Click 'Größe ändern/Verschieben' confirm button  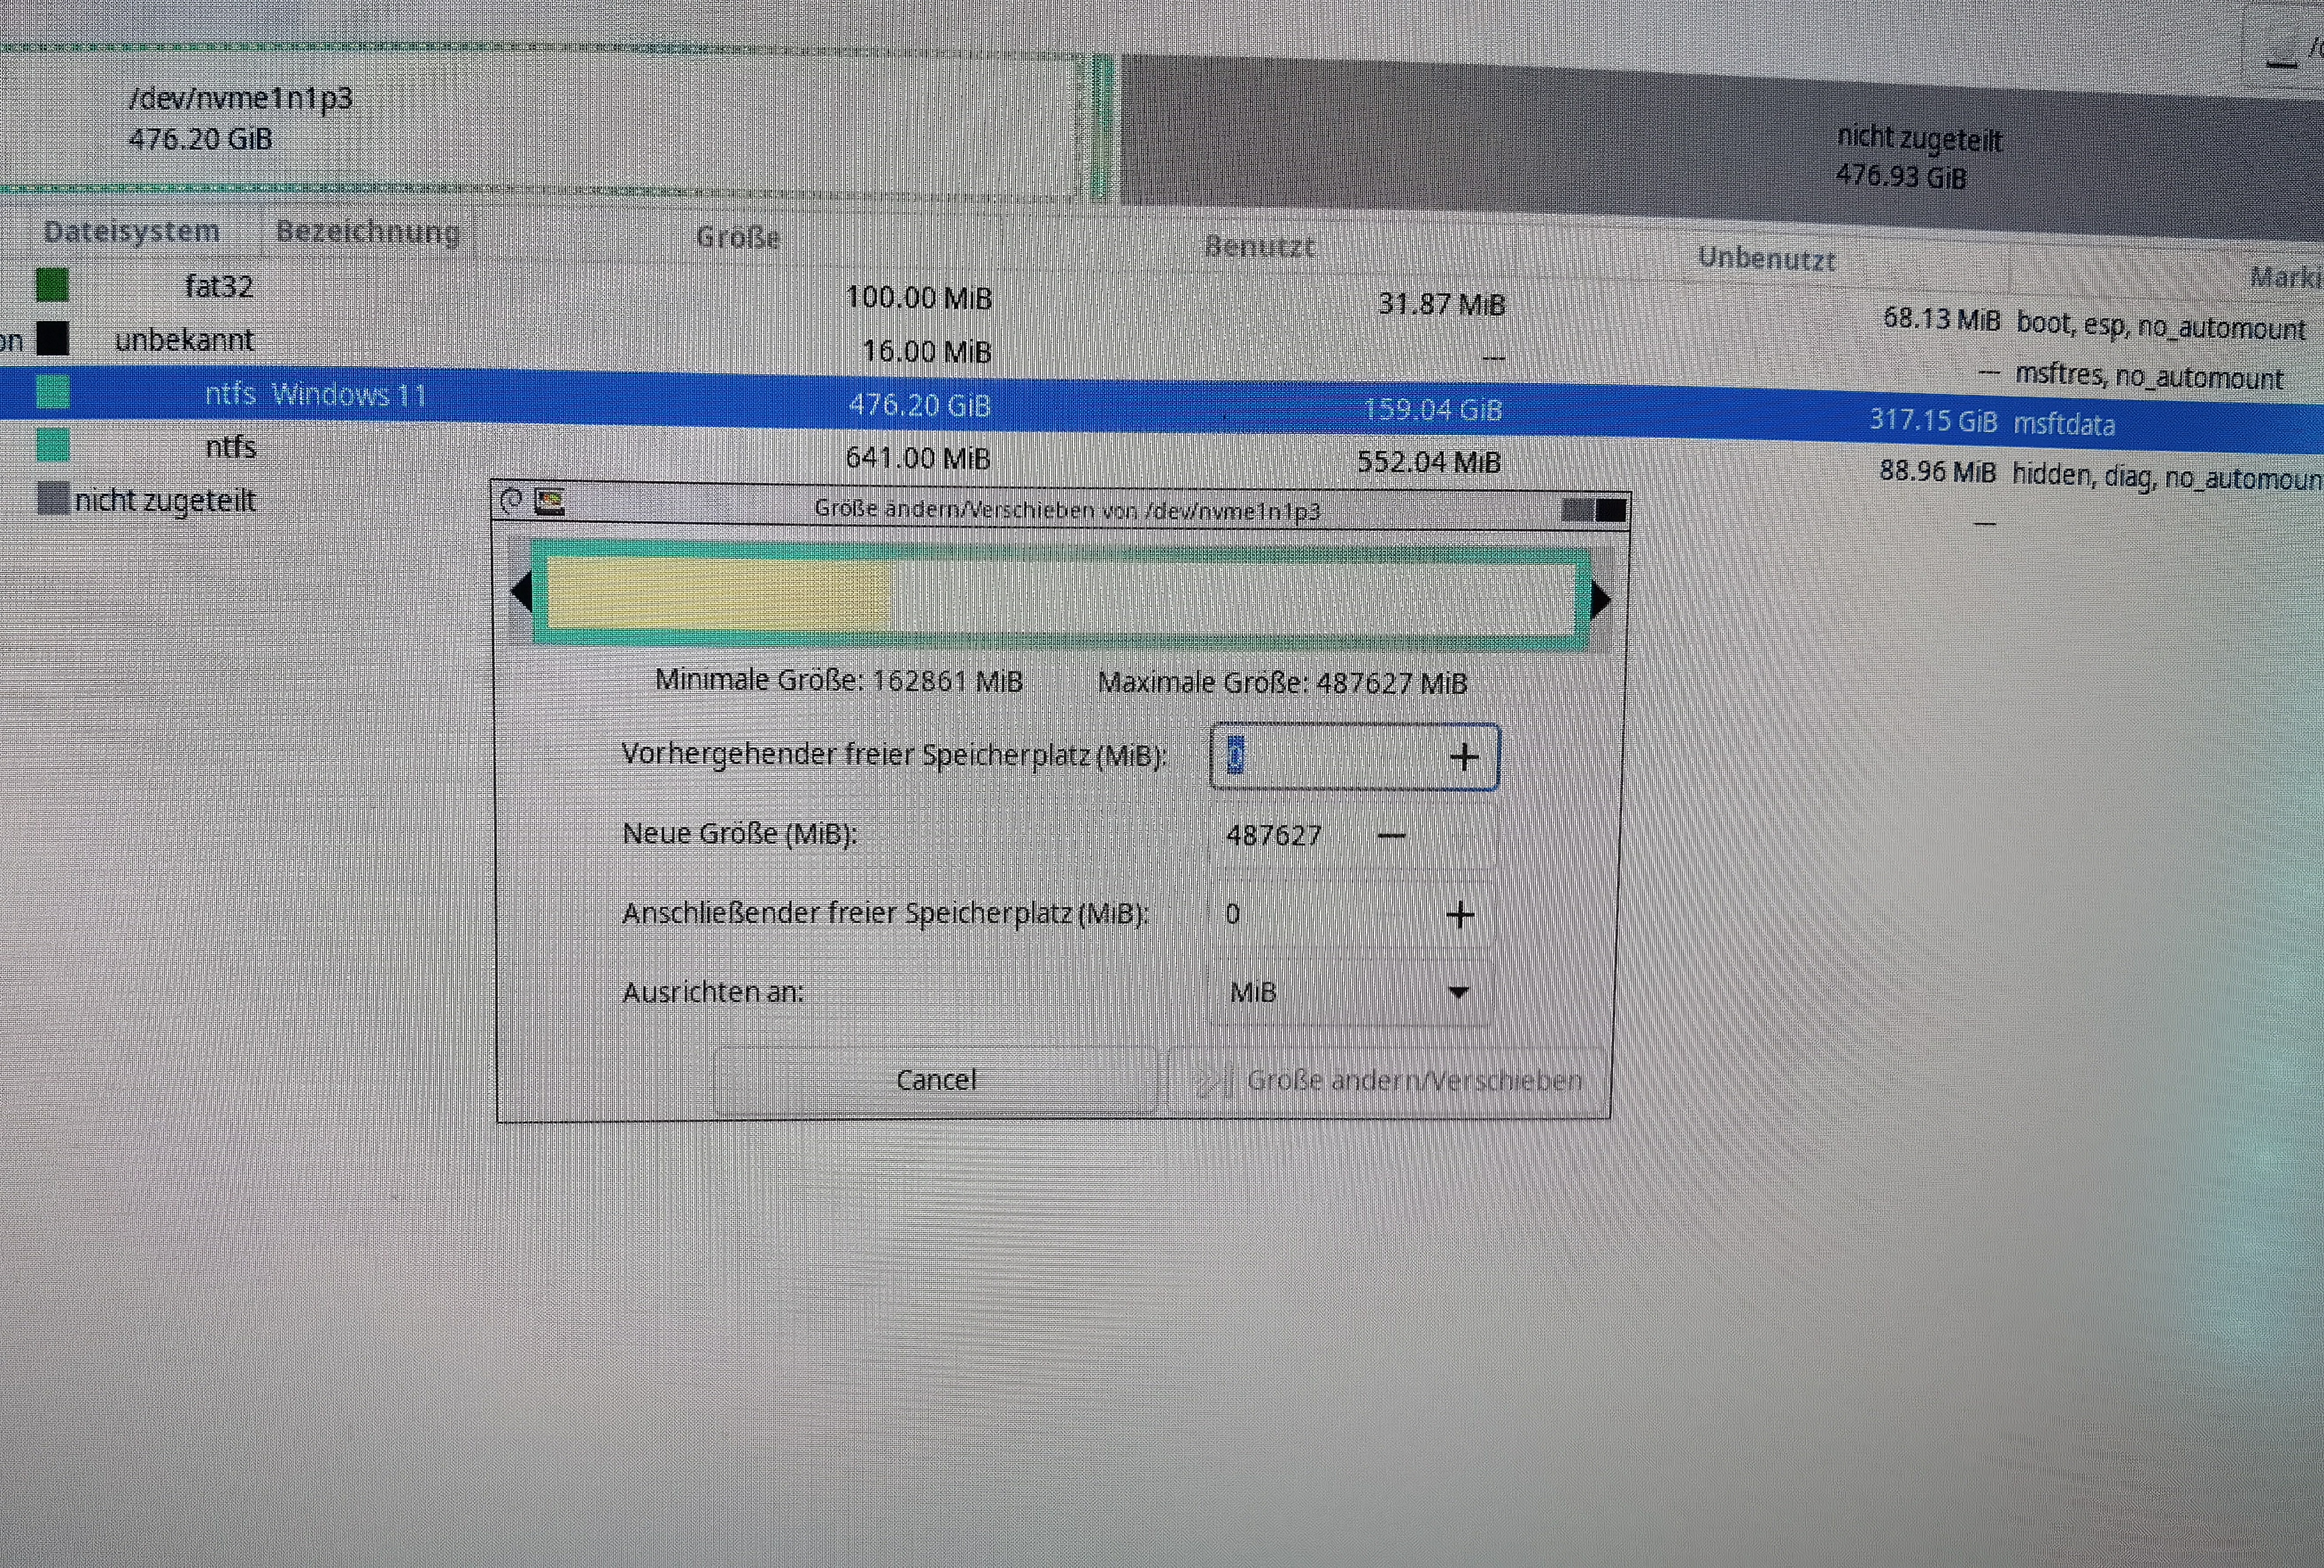[x=1390, y=1080]
